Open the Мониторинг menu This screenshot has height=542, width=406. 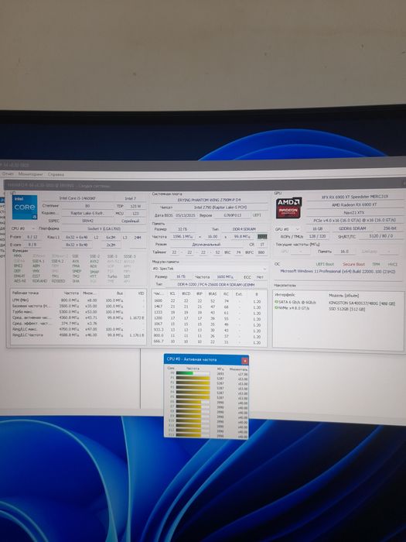coord(31,174)
